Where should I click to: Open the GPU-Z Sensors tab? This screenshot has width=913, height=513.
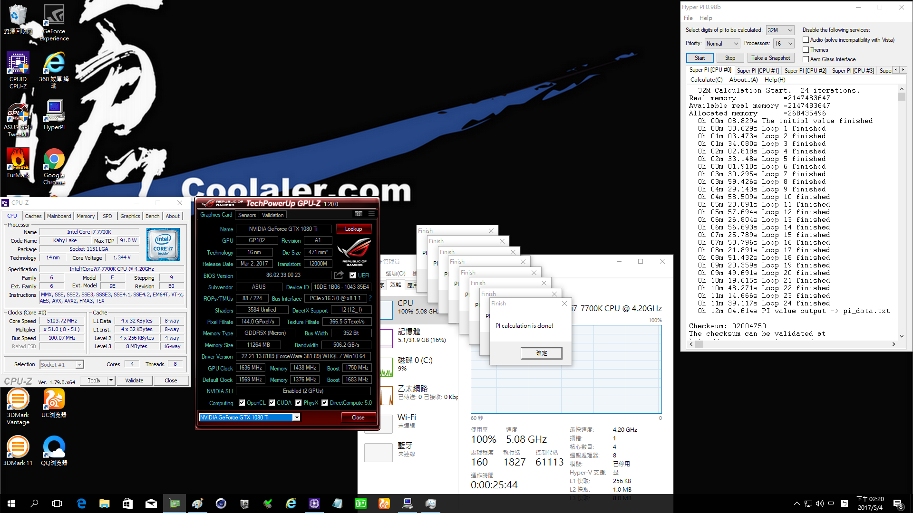tap(247, 215)
